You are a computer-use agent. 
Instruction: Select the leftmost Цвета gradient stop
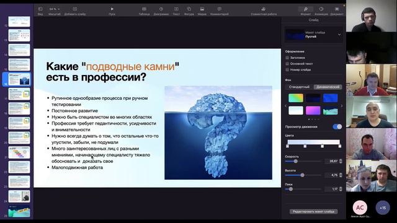coord(287,146)
